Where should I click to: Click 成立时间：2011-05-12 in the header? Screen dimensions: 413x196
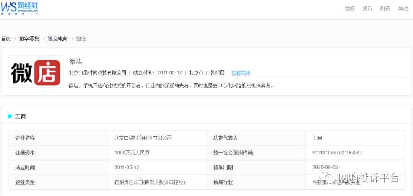point(158,73)
